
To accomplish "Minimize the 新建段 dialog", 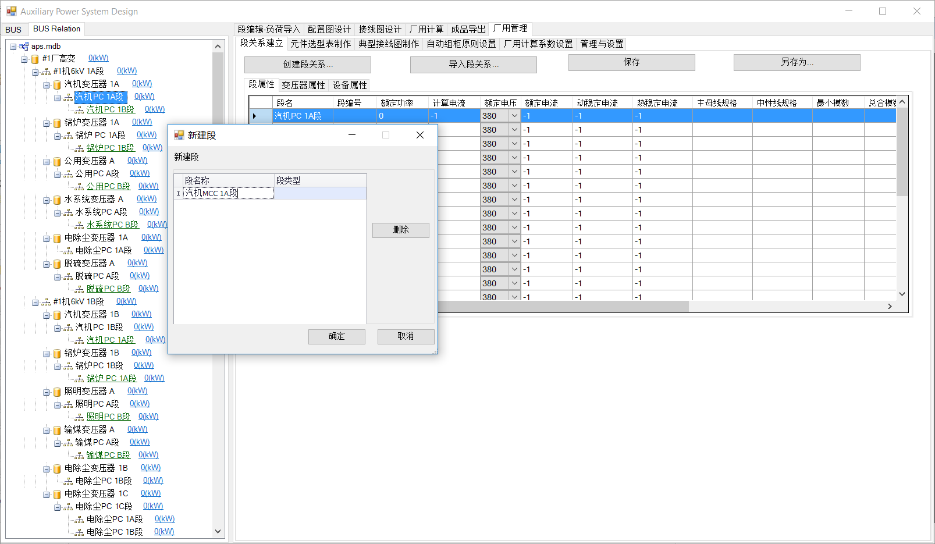I will click(352, 135).
